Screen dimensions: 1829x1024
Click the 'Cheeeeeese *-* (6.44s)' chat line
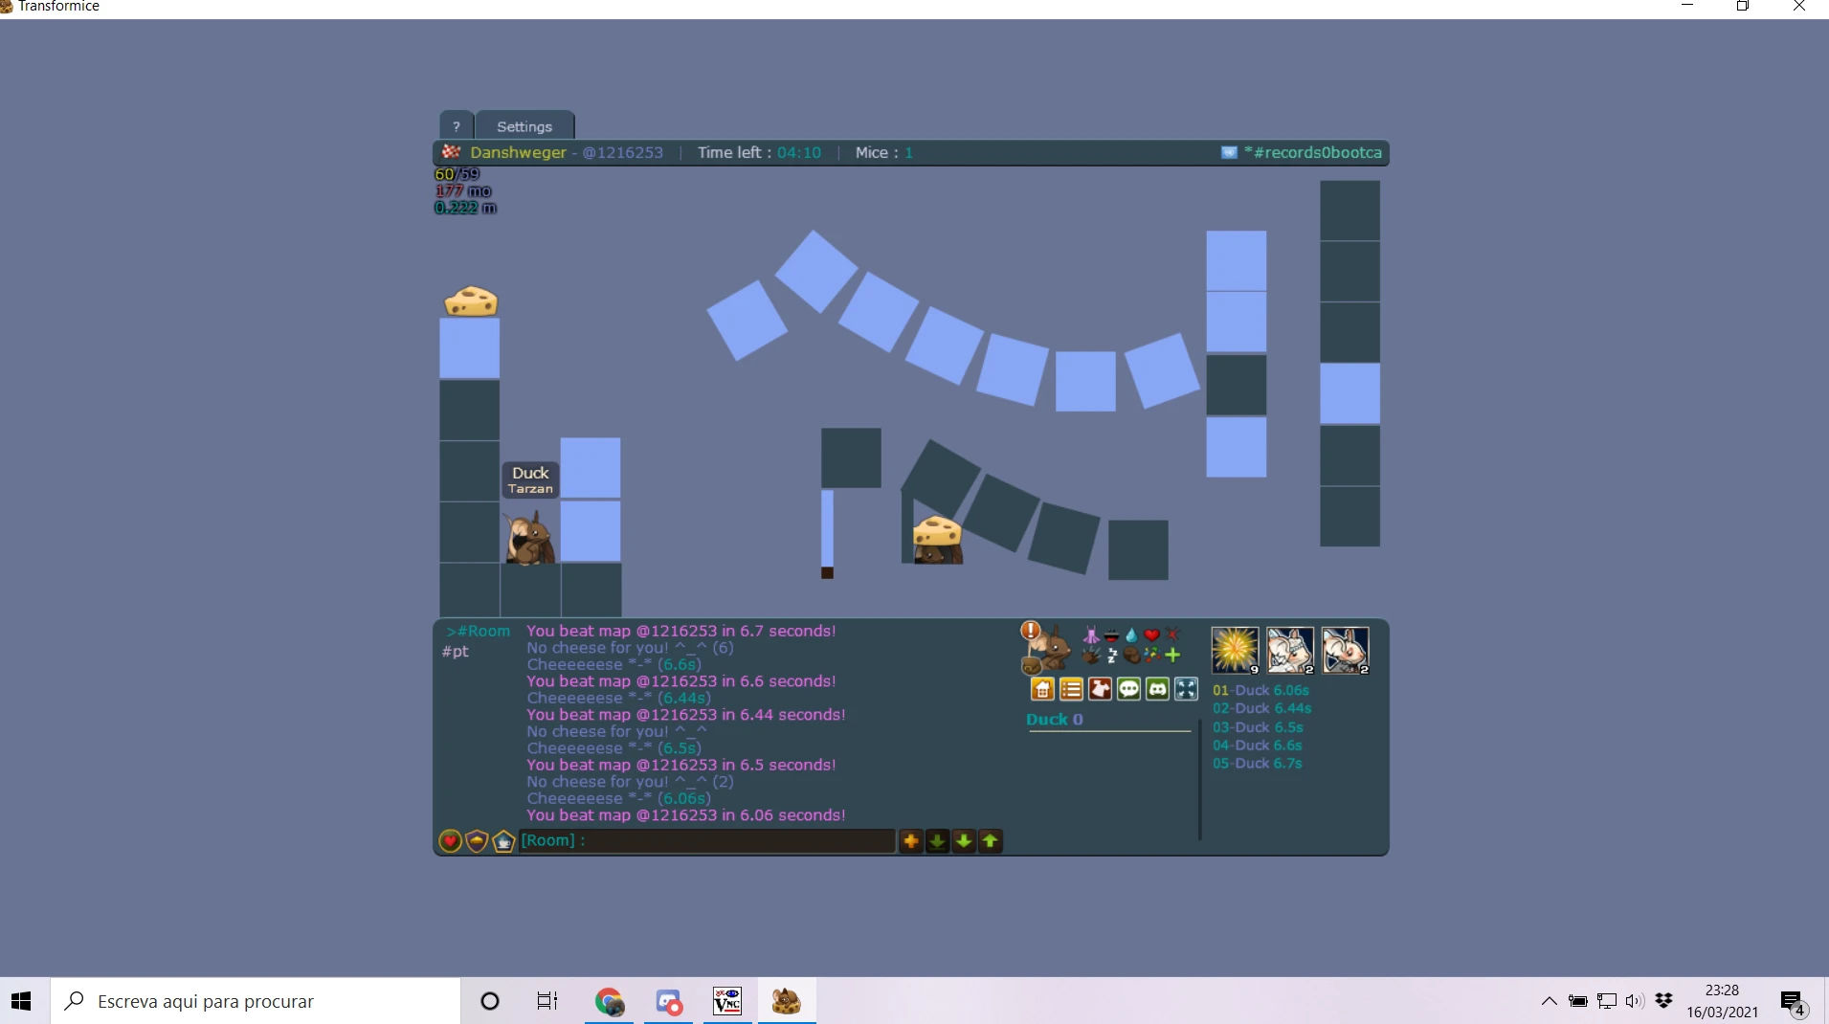click(618, 699)
